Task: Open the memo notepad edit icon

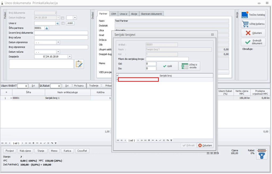Action: [79, 64]
